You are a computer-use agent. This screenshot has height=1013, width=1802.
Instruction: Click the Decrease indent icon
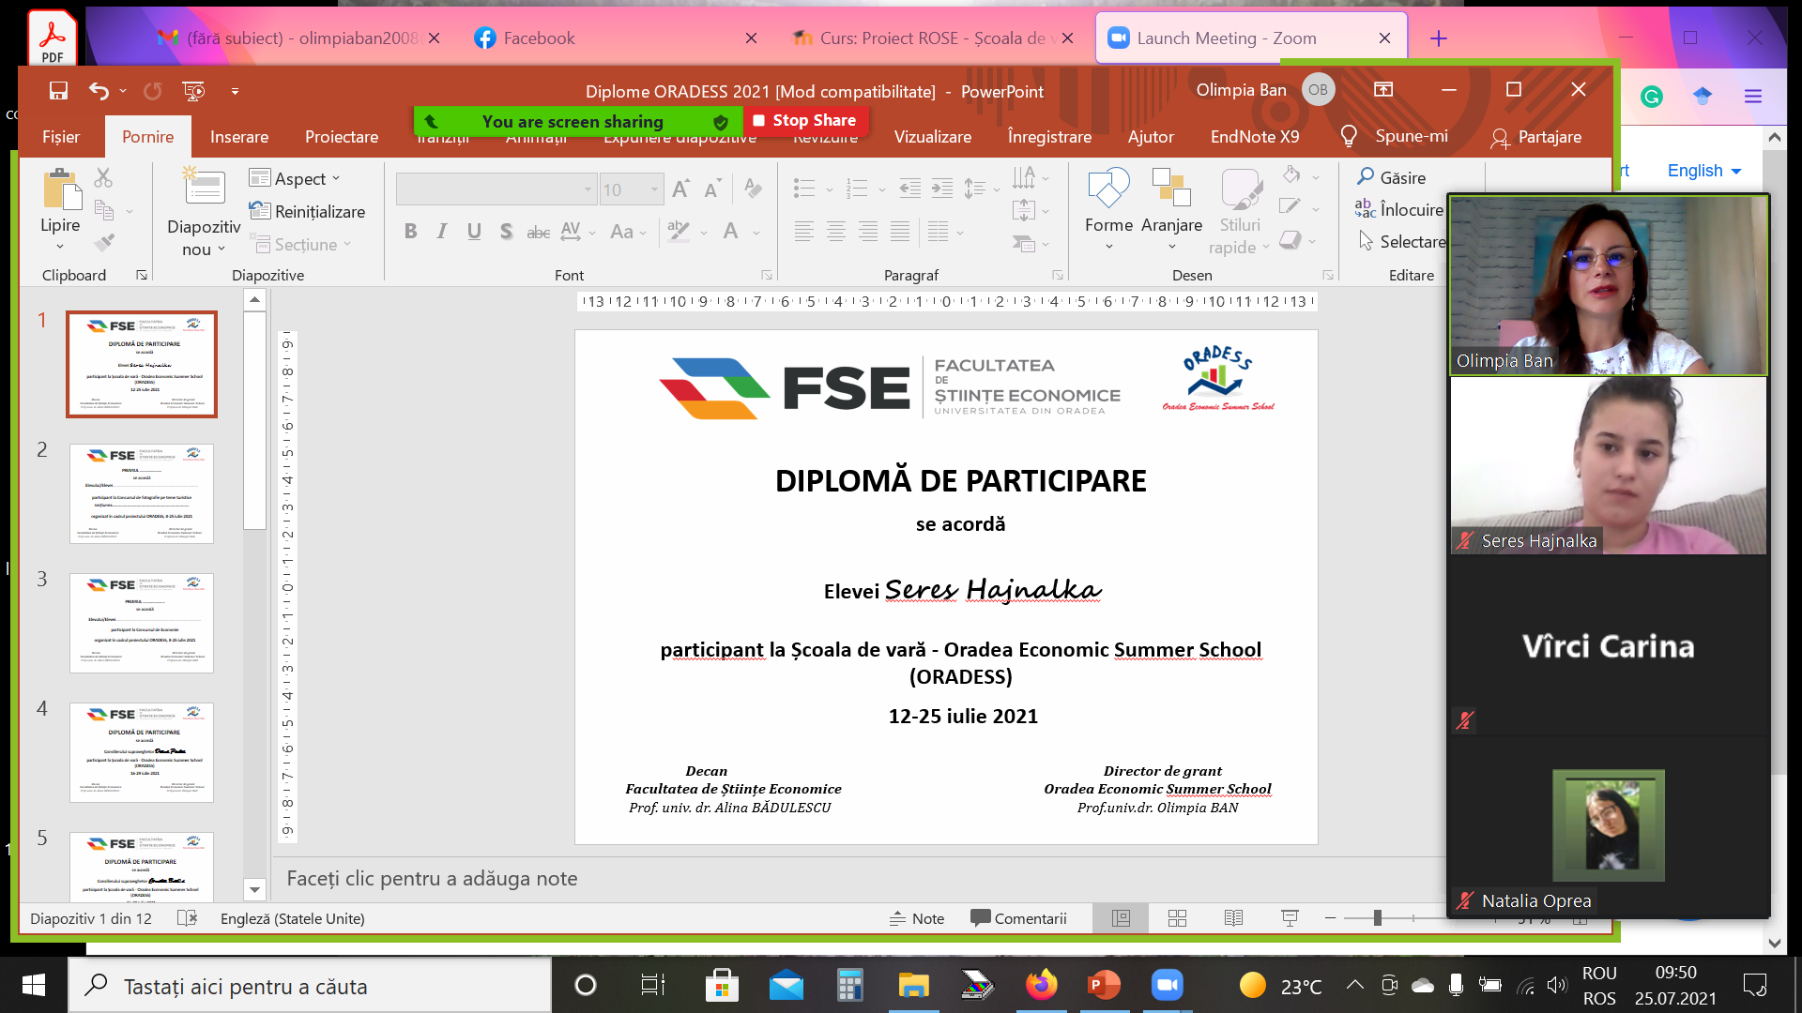(909, 189)
